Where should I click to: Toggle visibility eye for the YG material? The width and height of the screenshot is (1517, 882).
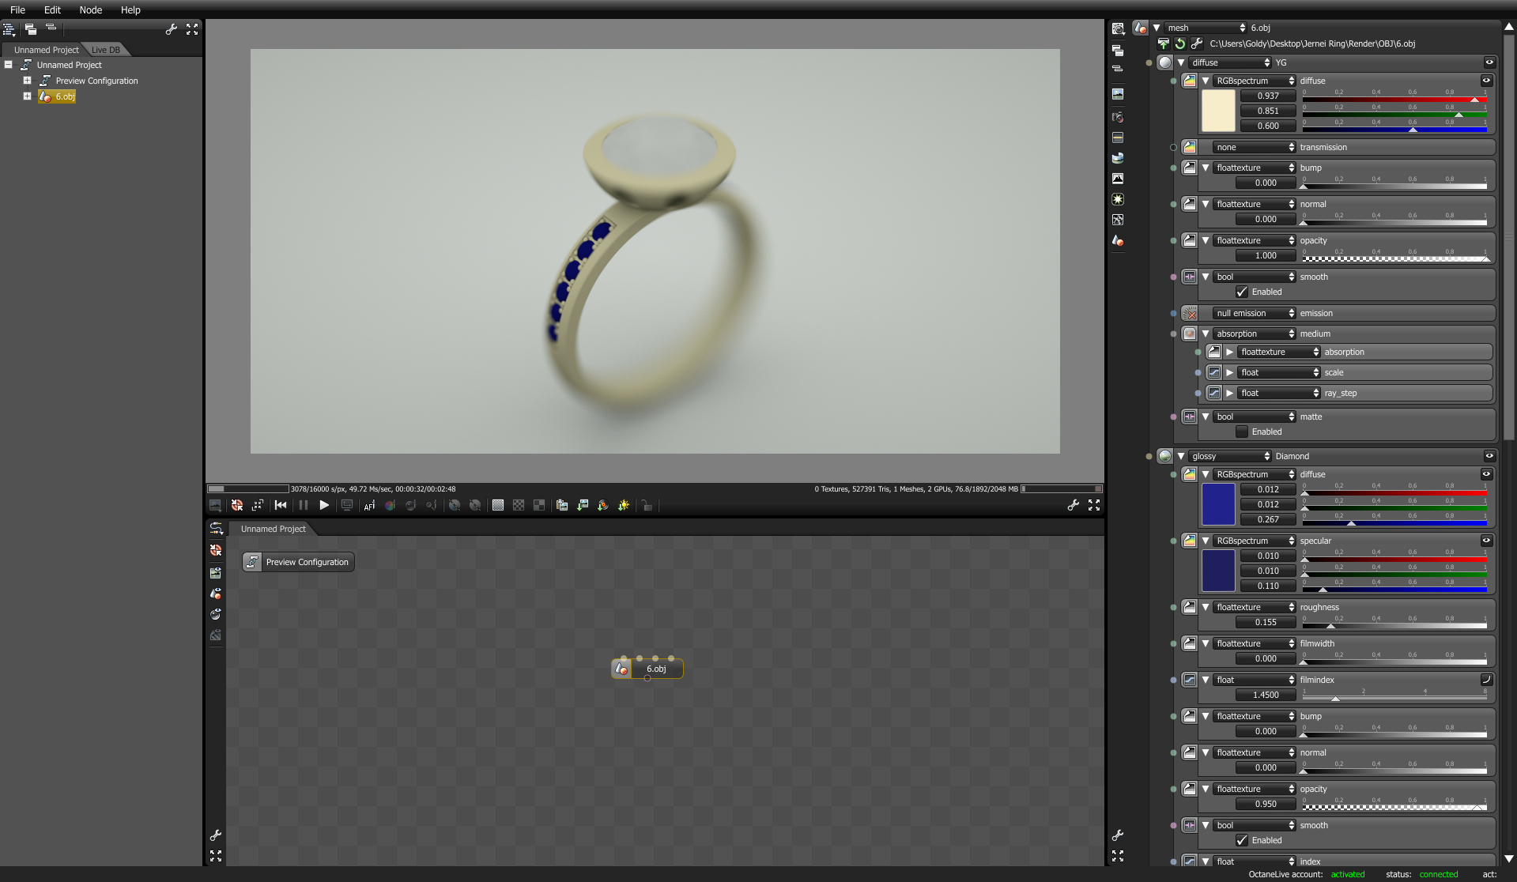click(x=1489, y=62)
